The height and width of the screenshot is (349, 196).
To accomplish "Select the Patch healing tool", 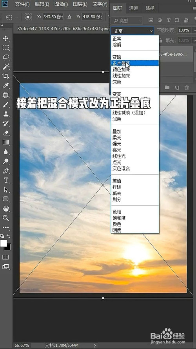I will 5,95.
